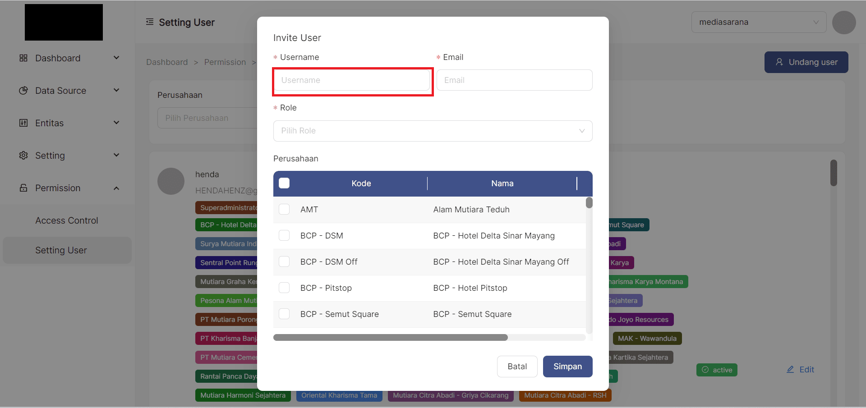Click the pencil Edit icon for henda

(790, 370)
